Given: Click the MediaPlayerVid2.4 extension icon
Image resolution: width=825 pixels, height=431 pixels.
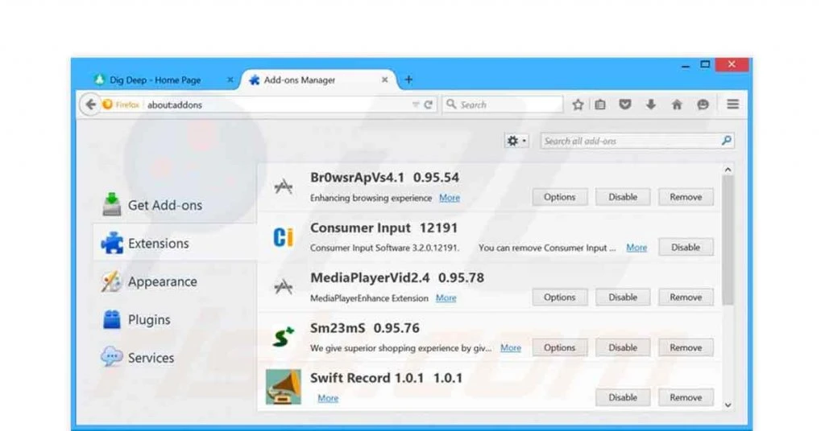Looking at the screenshot, I should (x=284, y=286).
